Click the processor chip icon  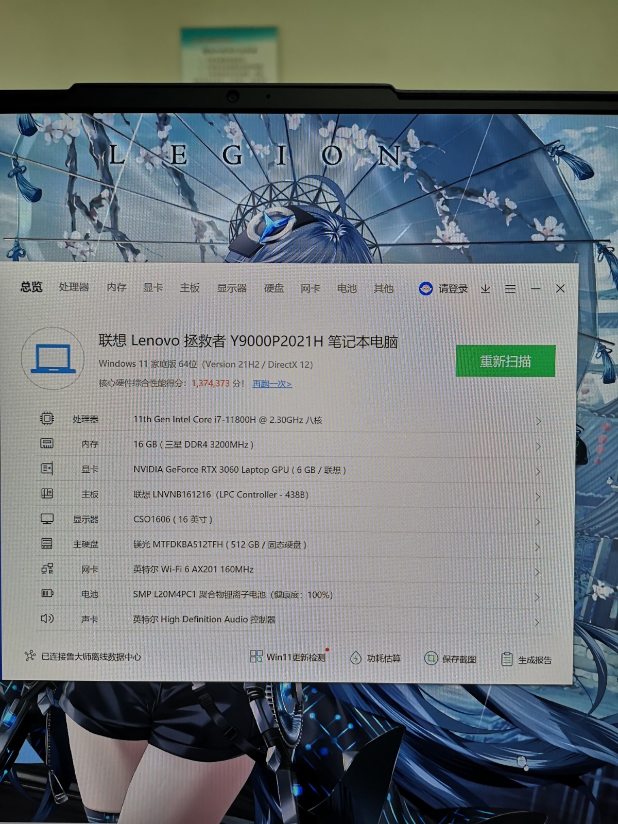click(47, 418)
